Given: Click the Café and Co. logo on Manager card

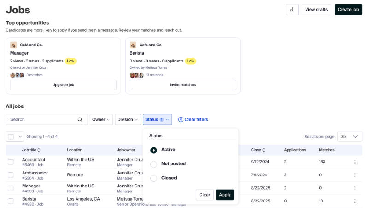Looking at the screenshot, I should (x=13, y=45).
